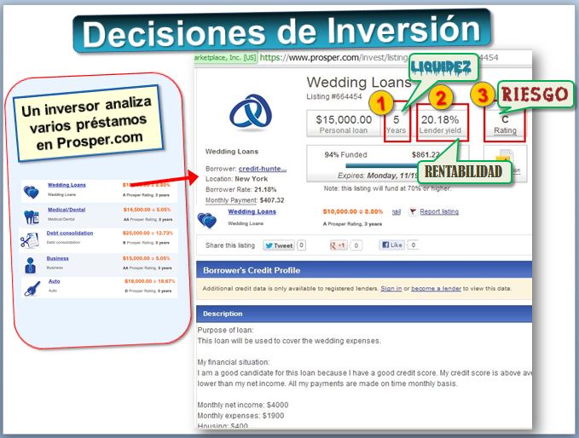This screenshot has width=579, height=438.
Task: Open the Medical/Dental loan link
Action: coord(67,210)
